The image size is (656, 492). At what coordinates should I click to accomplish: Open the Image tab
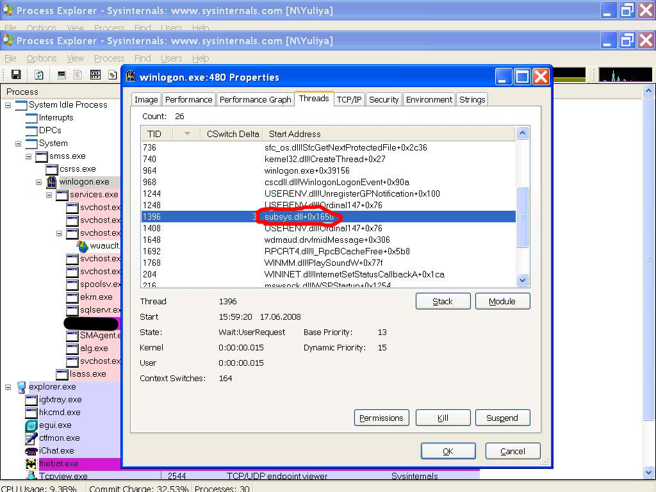click(x=146, y=99)
